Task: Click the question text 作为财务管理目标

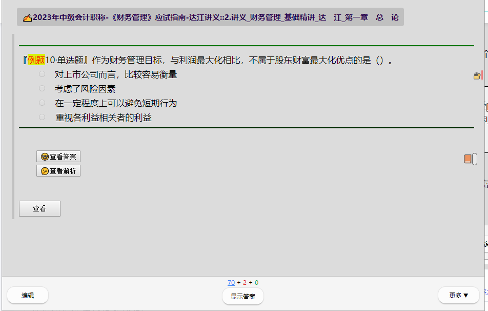Action: 127,60
